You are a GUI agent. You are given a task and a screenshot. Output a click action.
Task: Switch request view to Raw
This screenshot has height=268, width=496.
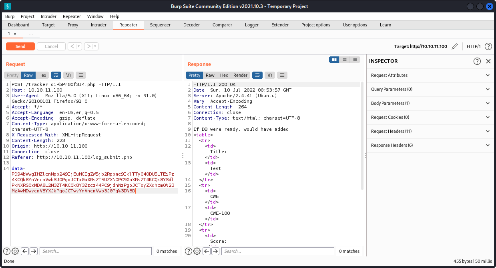tap(28, 75)
